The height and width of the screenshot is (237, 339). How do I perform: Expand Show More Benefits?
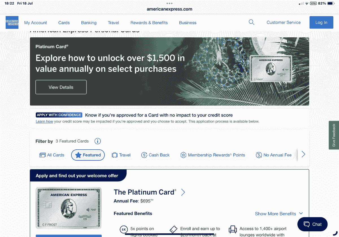click(x=279, y=214)
